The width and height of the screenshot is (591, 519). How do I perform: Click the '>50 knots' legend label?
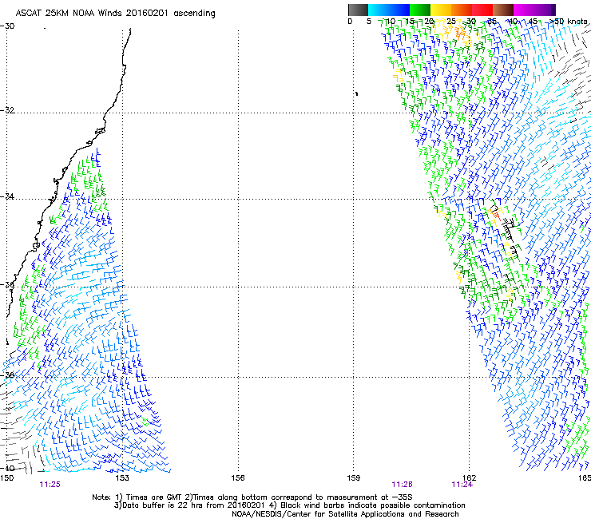point(569,22)
